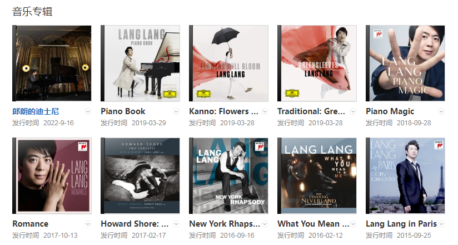This screenshot has width=458, height=245.
Task: Open the dropdown arrow next to Piano Magic
Action: click(441, 111)
